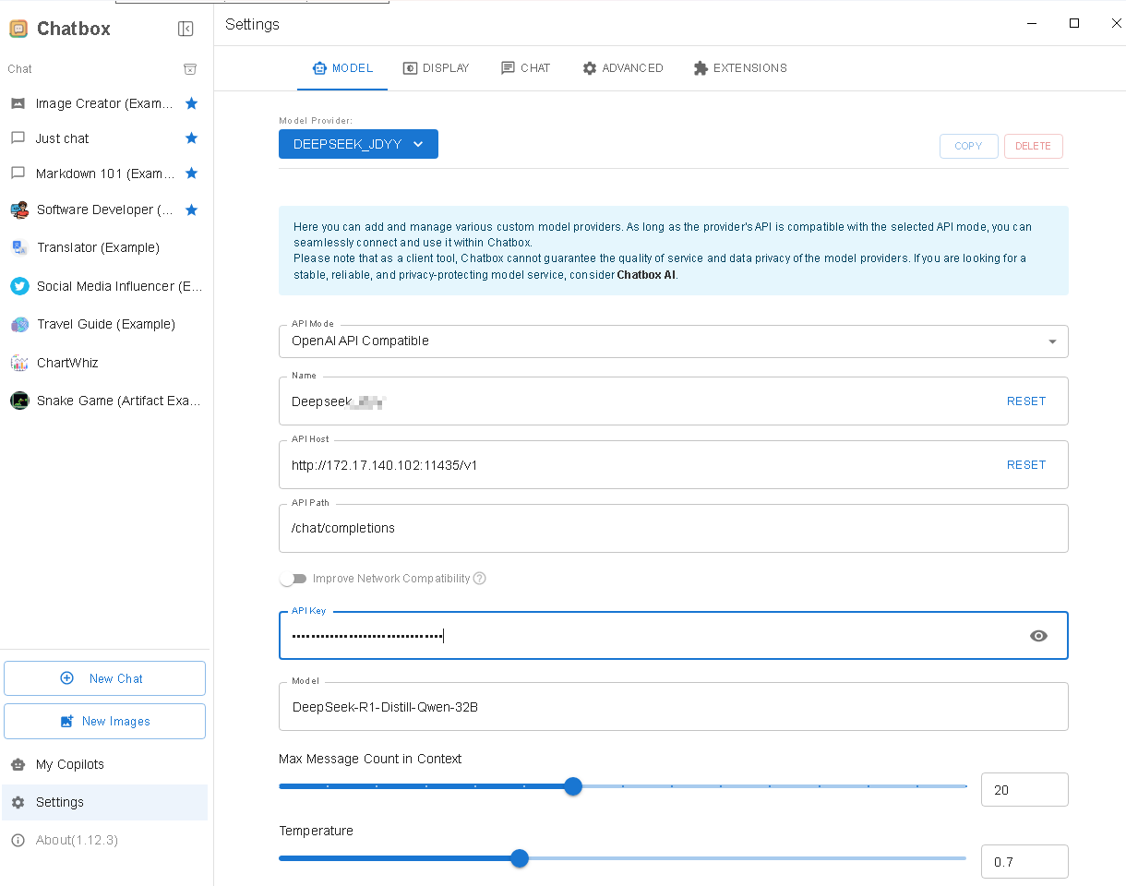Toggle star on Markdown 101 chat

[x=191, y=174]
